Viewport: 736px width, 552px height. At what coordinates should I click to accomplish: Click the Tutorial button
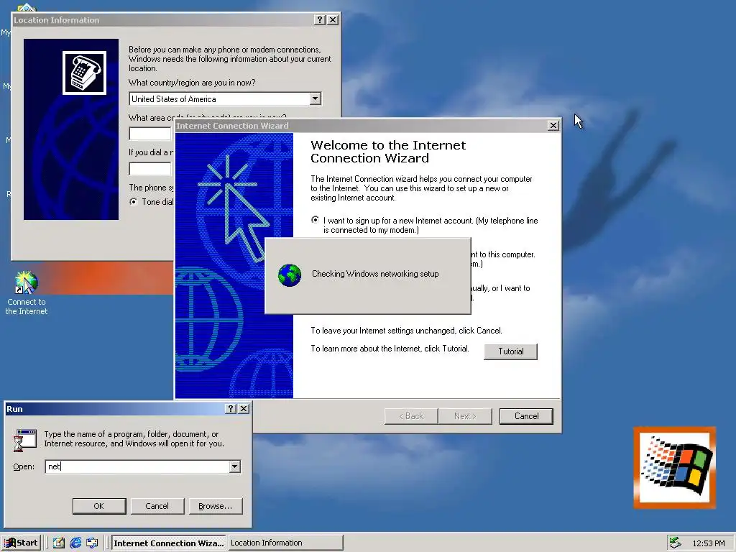click(511, 351)
